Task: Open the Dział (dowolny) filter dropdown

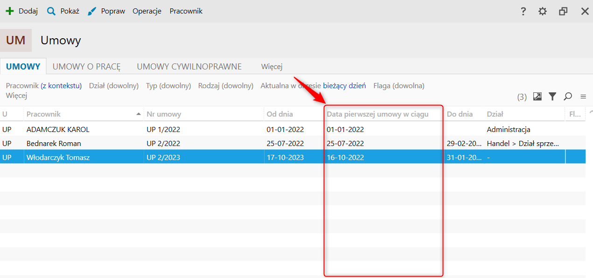Action: coord(114,86)
